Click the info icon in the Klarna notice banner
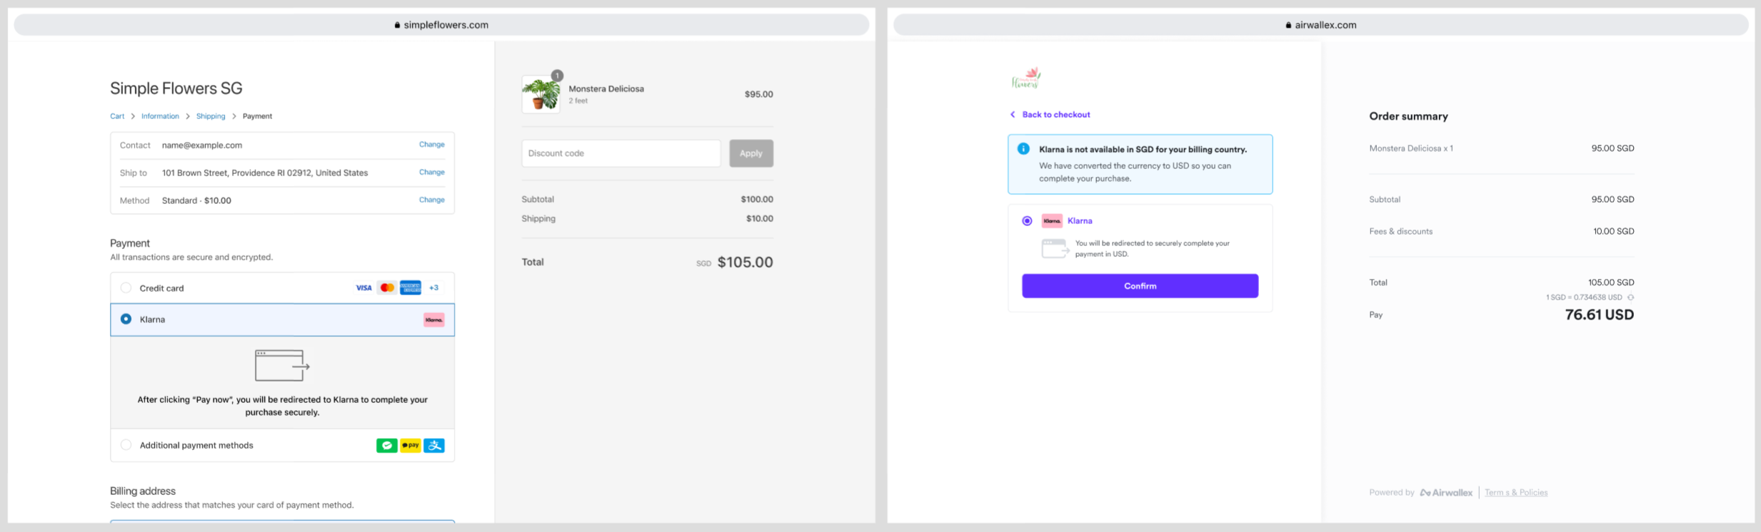The image size is (1761, 532). tap(1023, 149)
